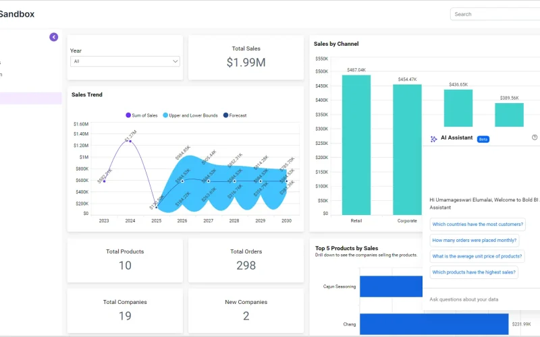Ask which products have the highest sales
The width and height of the screenshot is (540, 337).
474,272
